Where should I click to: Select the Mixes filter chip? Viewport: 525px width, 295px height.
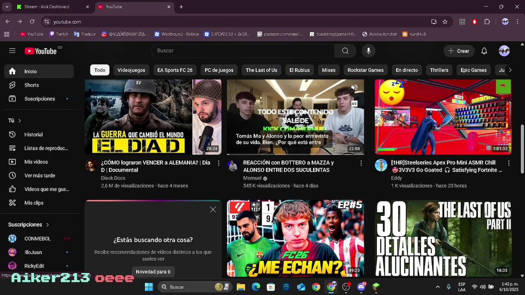(x=329, y=70)
